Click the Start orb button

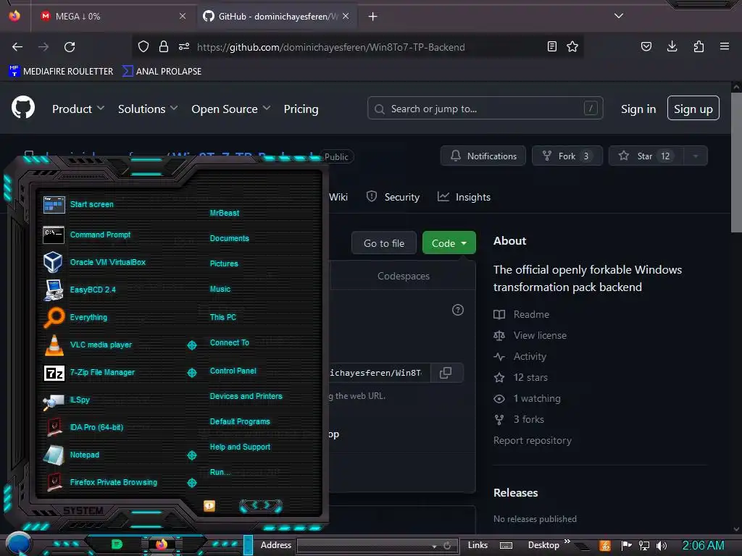18,544
